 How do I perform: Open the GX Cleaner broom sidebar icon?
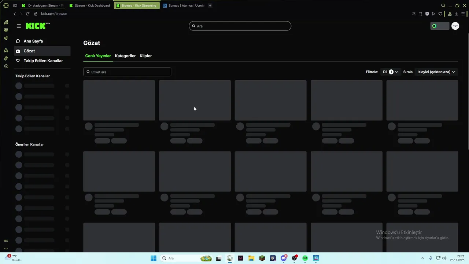tap(6, 50)
